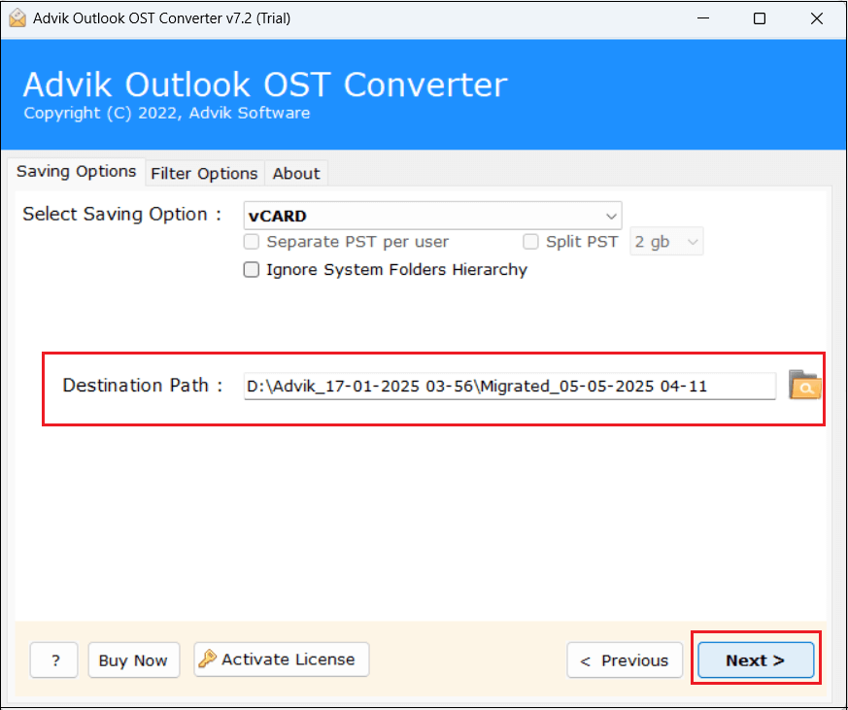This screenshot has height=710, width=848.
Task: Open the Activate License dialog
Action: point(282,659)
